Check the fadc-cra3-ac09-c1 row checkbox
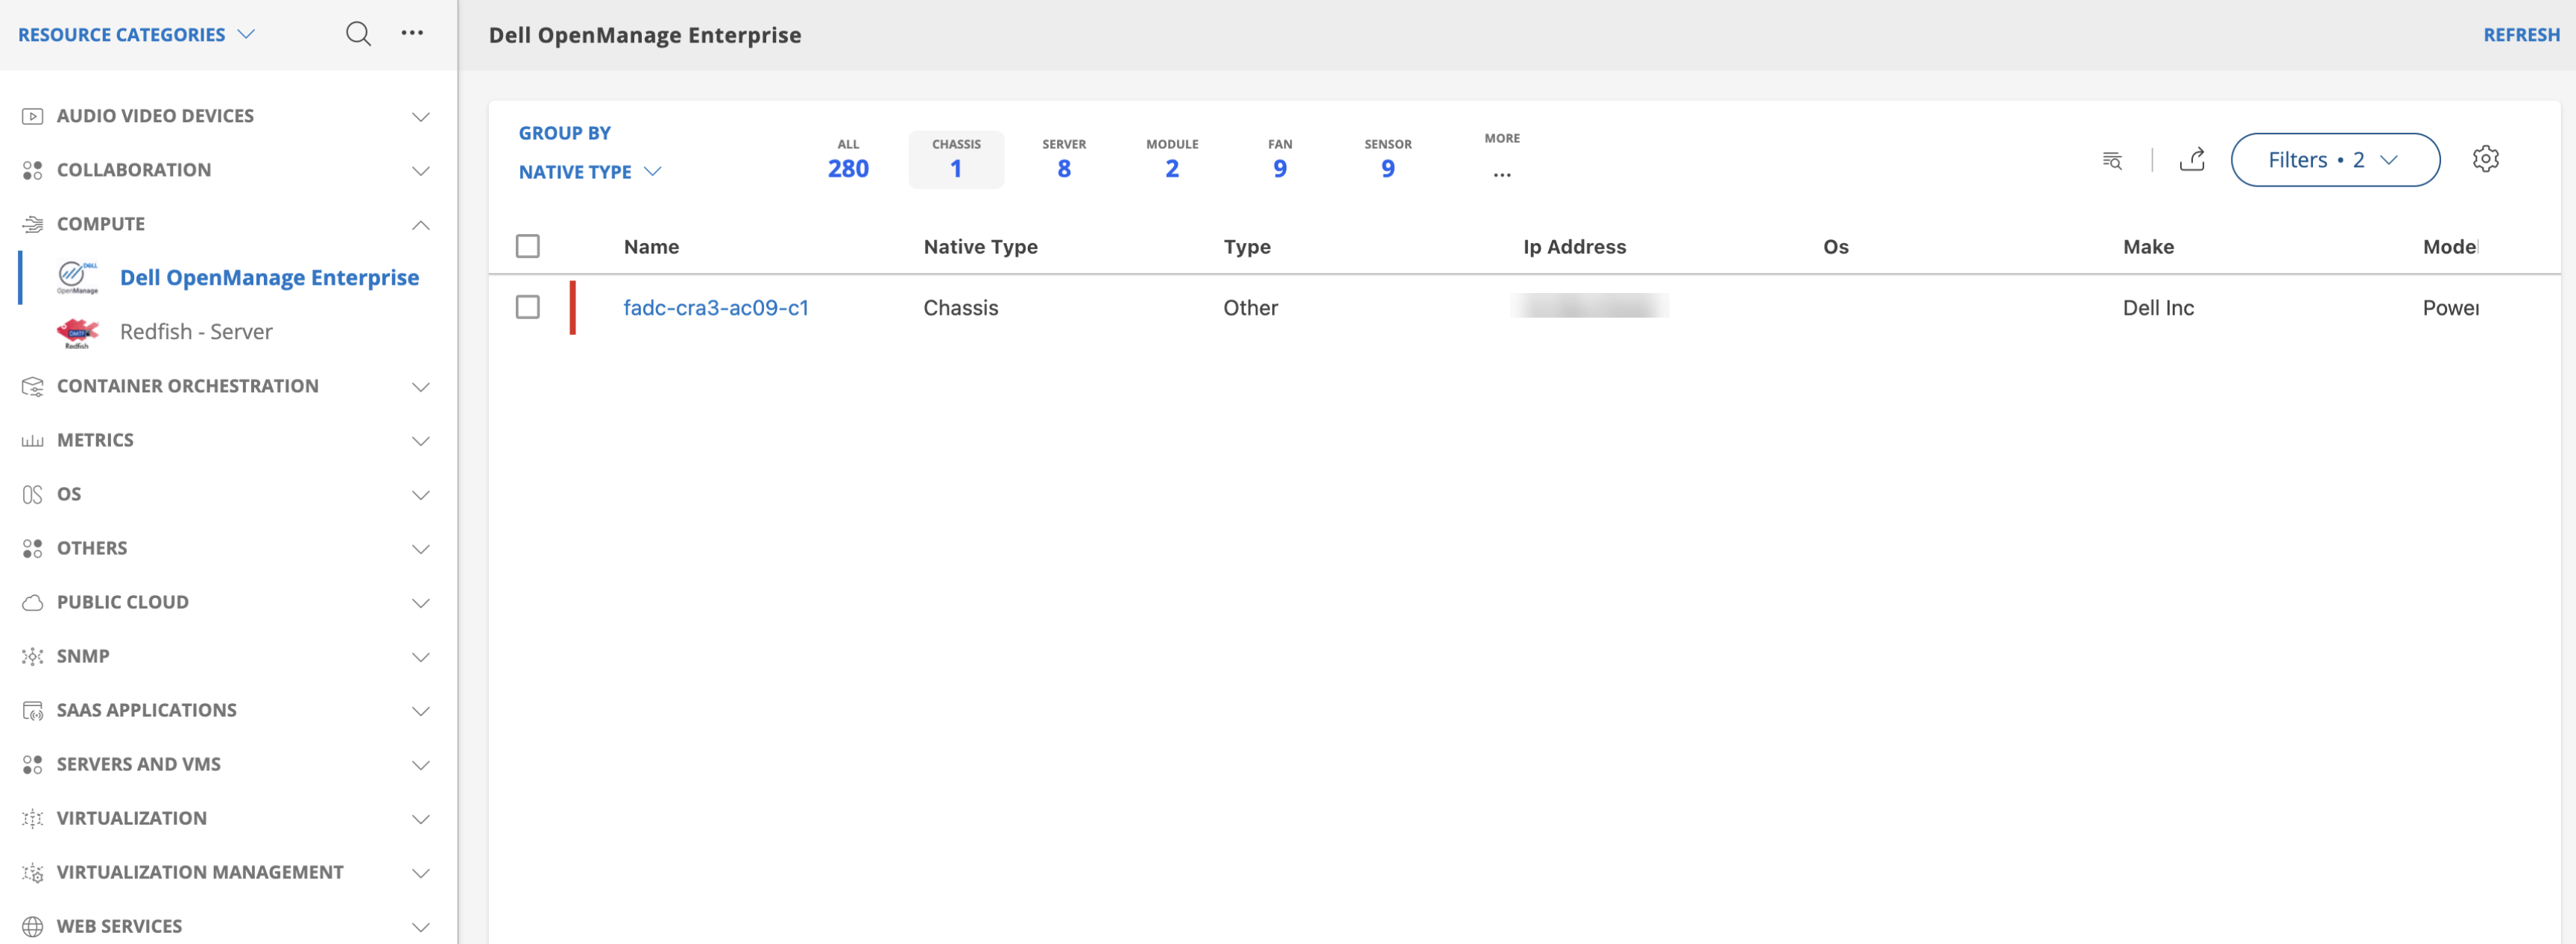The width and height of the screenshot is (2576, 944). (x=528, y=307)
